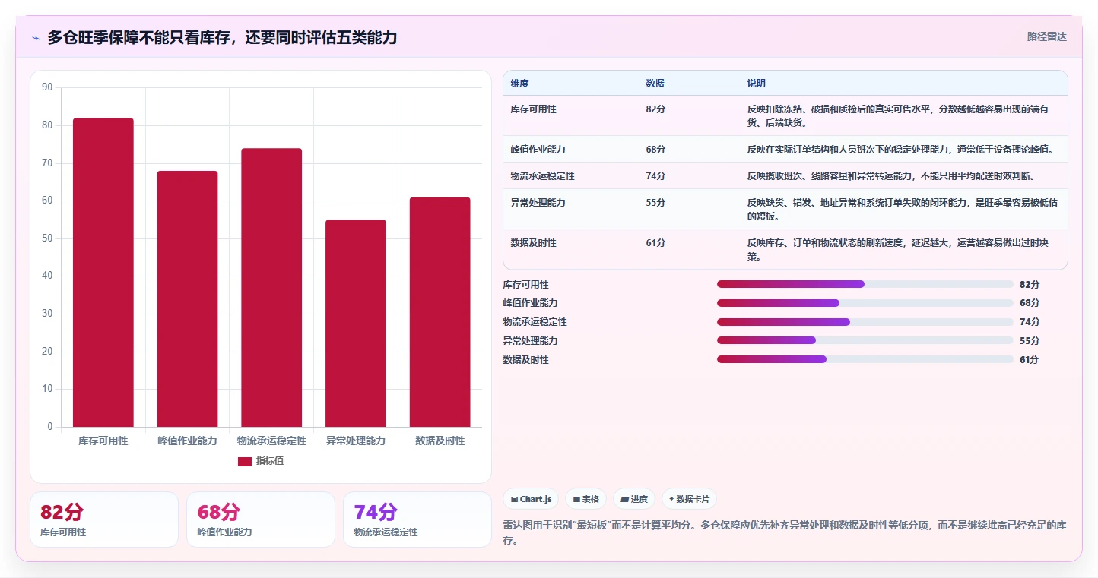
Task: Select the 表格 chip
Action: 586,499
